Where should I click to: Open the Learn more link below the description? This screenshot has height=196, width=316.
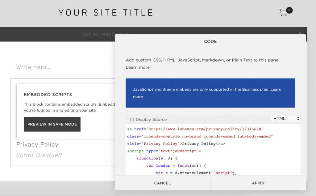pyautogui.click(x=137, y=67)
